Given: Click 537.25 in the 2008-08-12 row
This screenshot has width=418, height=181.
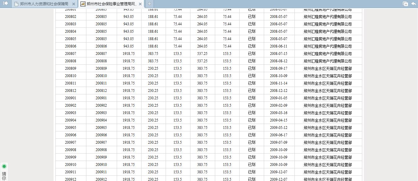Looking at the screenshot, I should (x=202, y=61).
